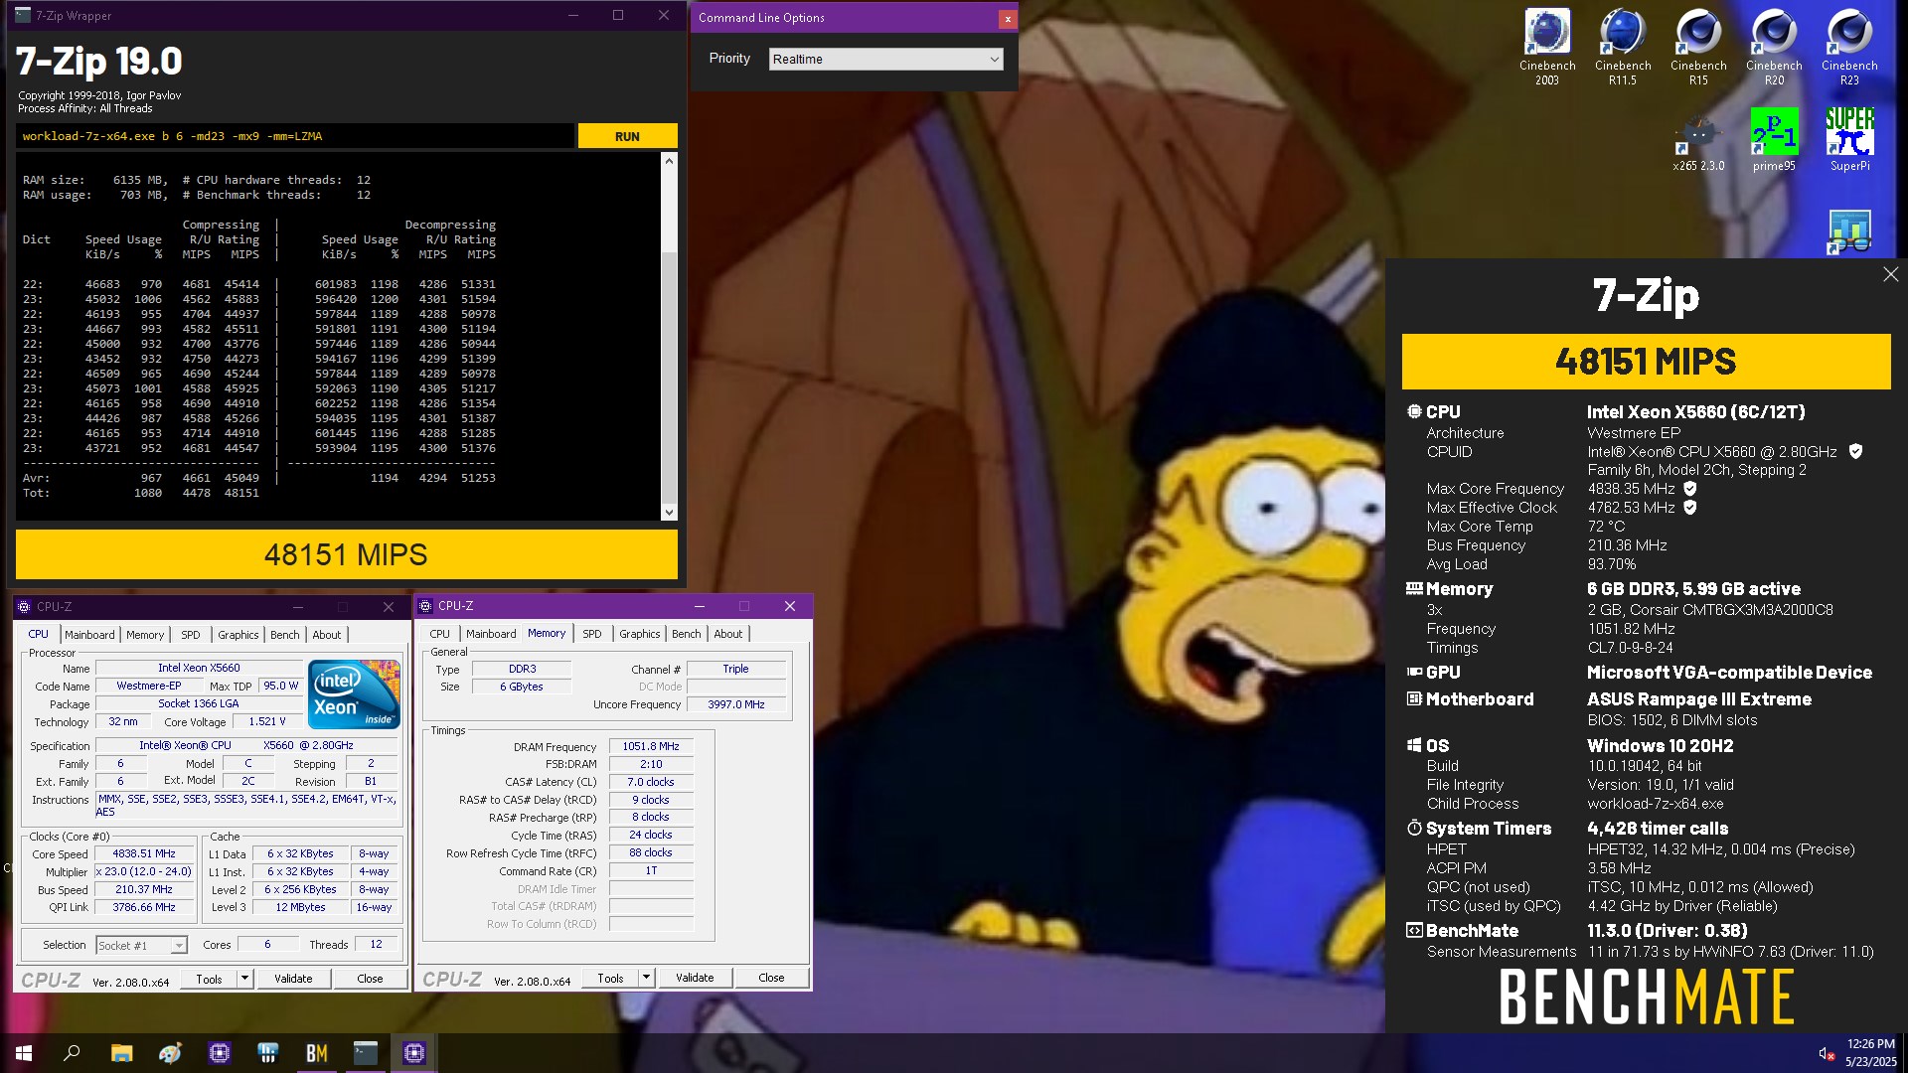Click the Max Effective Clock verified shield

[1690, 508]
